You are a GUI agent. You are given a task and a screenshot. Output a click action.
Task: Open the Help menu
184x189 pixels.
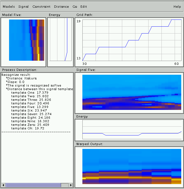pyautogui.click(x=177, y=7)
